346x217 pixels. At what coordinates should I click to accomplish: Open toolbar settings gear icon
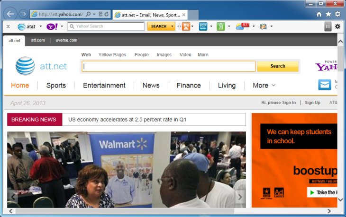(337, 26)
